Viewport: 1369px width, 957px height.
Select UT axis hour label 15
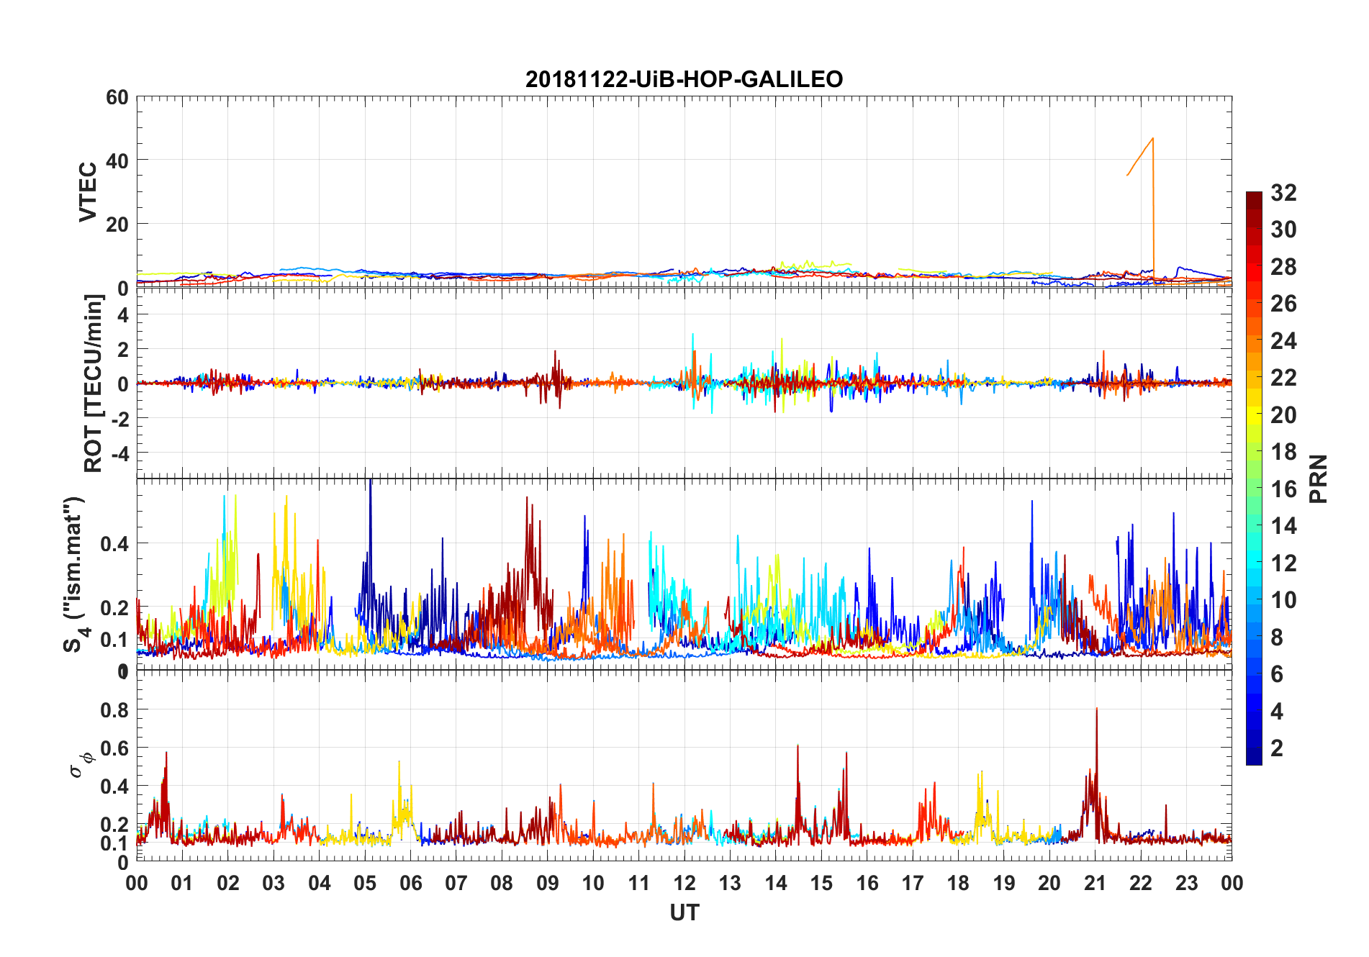[821, 883]
